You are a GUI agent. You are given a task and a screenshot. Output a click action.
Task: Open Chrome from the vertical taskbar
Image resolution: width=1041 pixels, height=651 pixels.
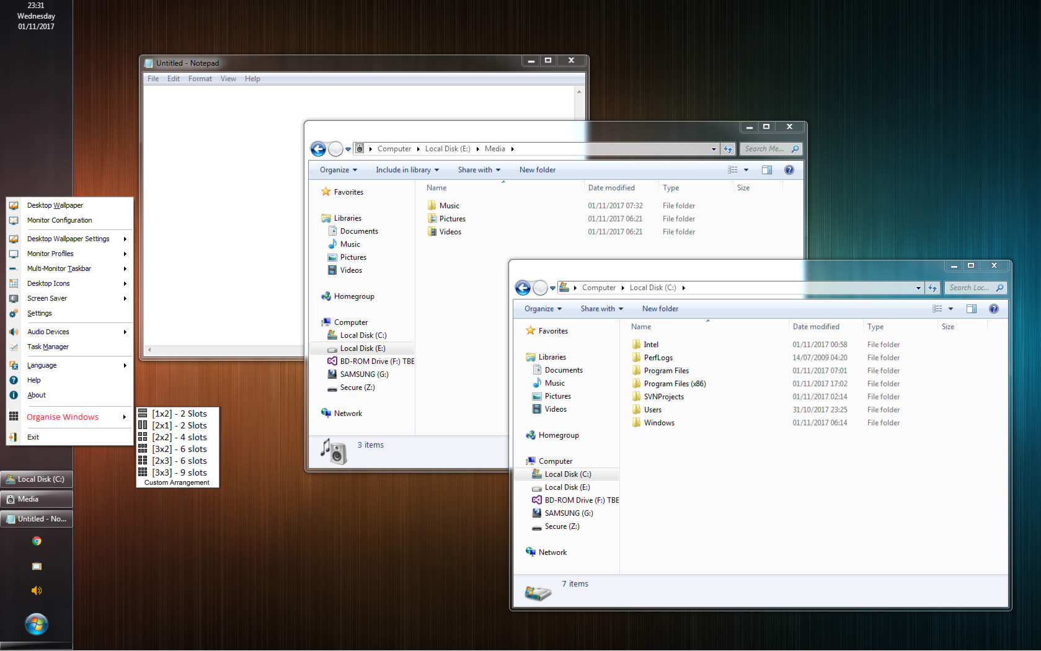click(x=37, y=541)
